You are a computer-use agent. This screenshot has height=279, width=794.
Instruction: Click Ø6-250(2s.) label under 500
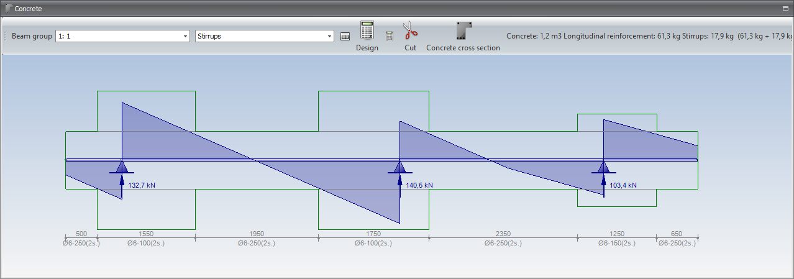[82, 243]
